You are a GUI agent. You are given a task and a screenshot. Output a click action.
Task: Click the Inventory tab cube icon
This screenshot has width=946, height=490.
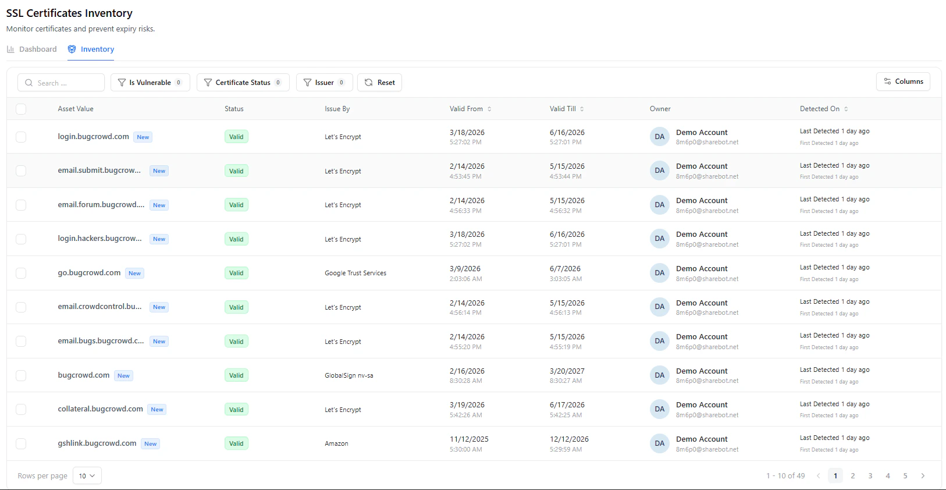(x=72, y=49)
